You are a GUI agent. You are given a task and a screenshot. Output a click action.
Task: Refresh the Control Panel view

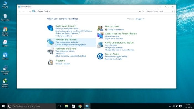click(x=143, y=11)
